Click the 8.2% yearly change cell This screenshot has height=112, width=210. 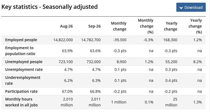(x=197, y=62)
